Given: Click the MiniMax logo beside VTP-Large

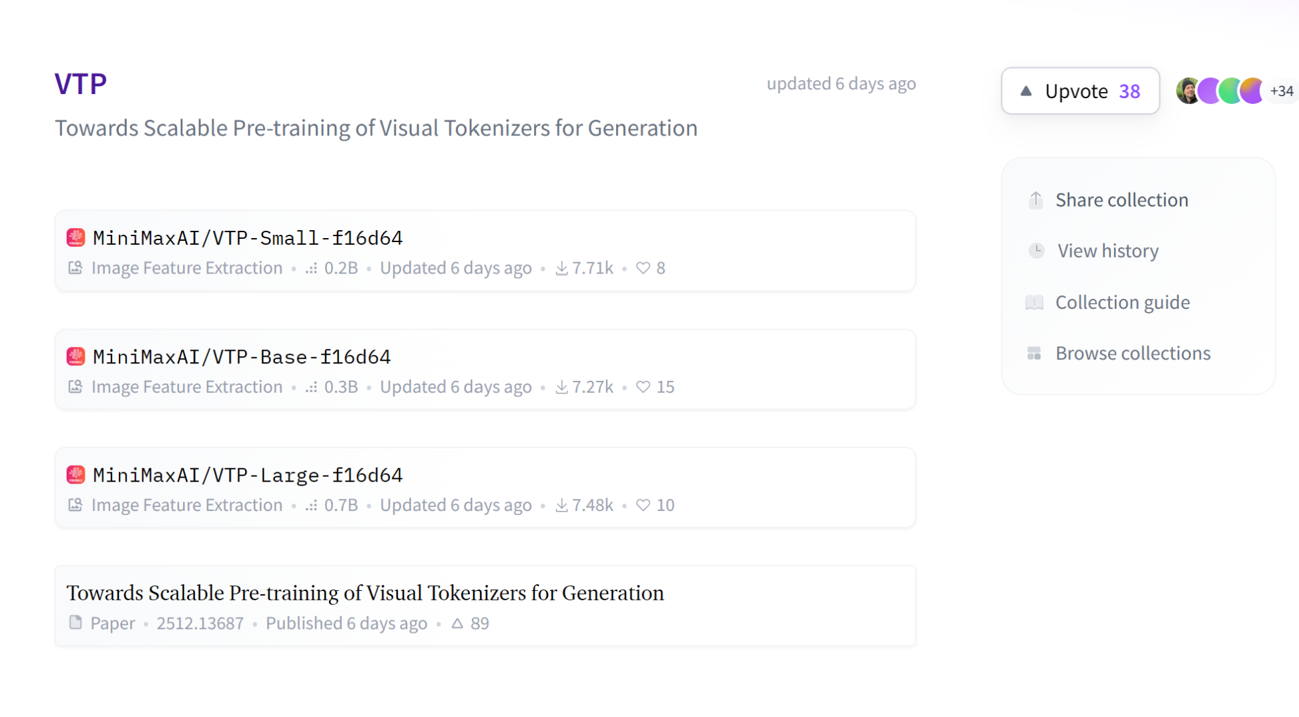Looking at the screenshot, I should (75, 475).
